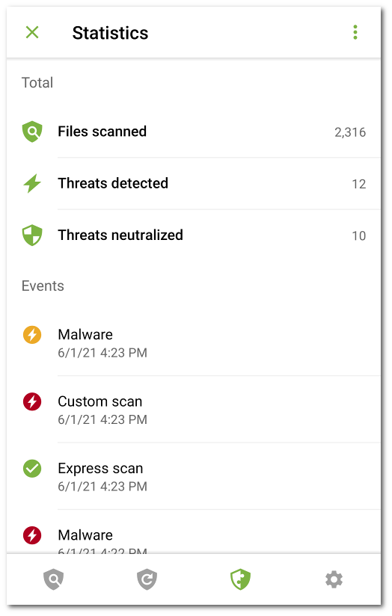Open the scanner tab in the bottom bar
Viewport: 392px width, 616px height.
pos(54,579)
